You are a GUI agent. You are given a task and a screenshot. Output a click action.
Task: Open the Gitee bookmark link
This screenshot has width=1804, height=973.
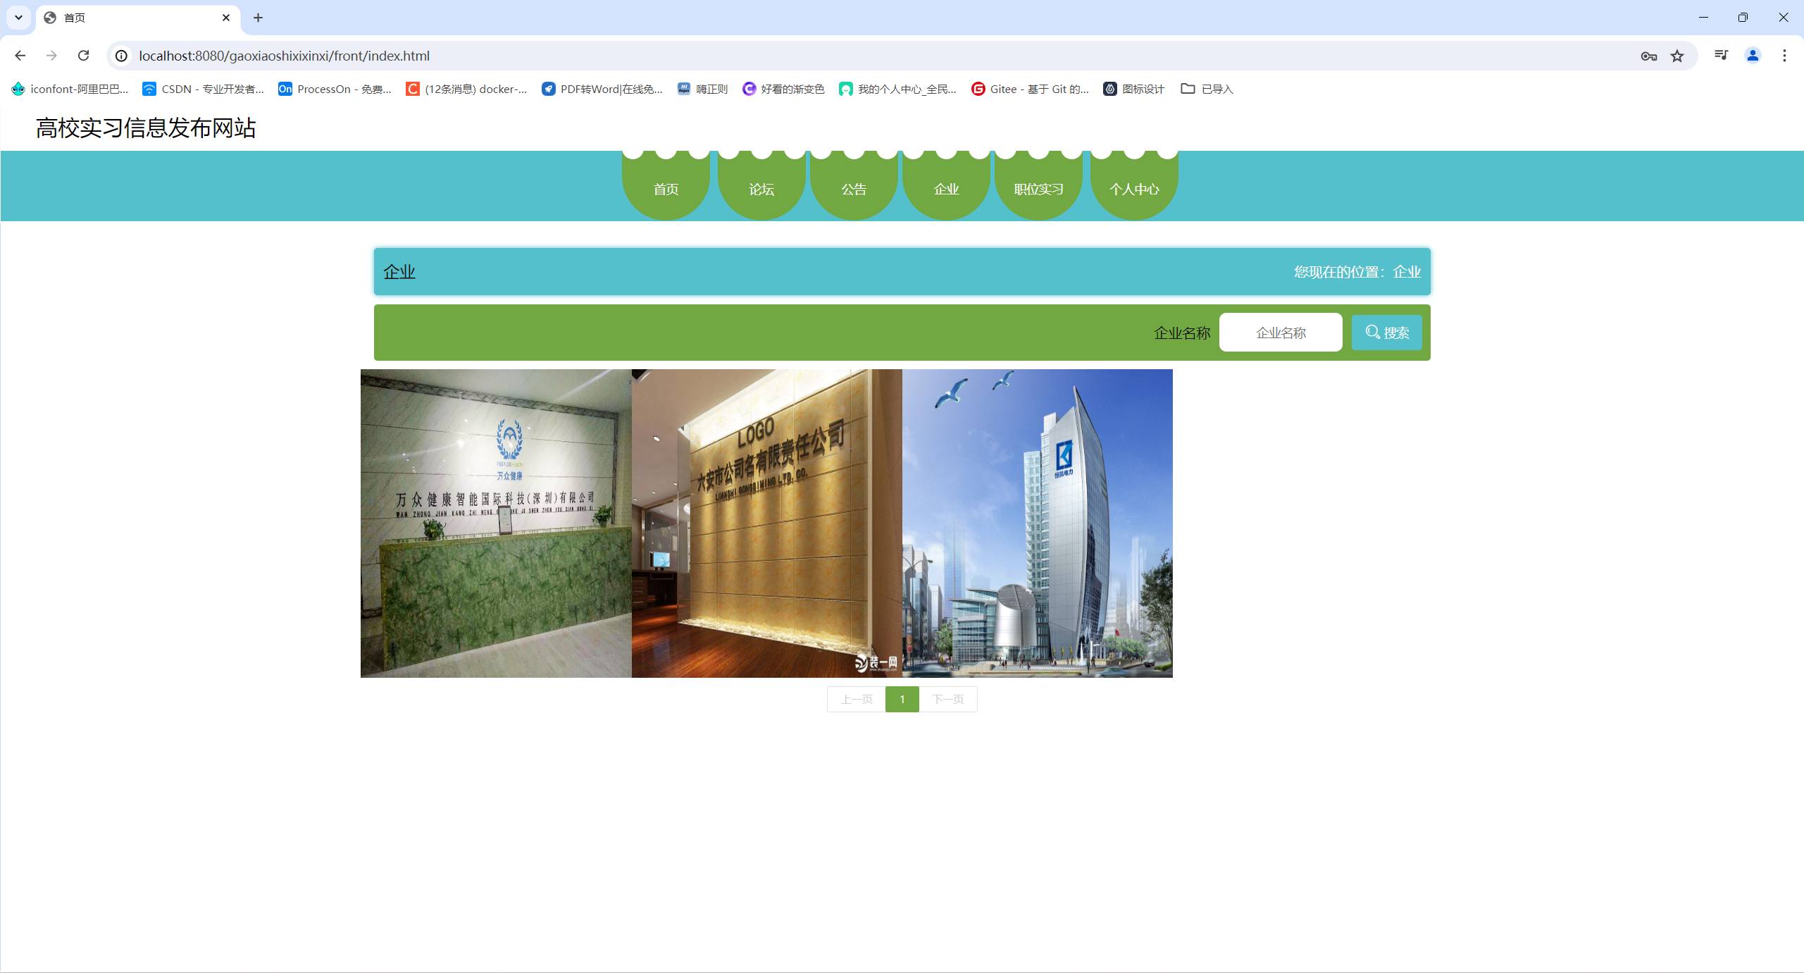pyautogui.click(x=1030, y=89)
